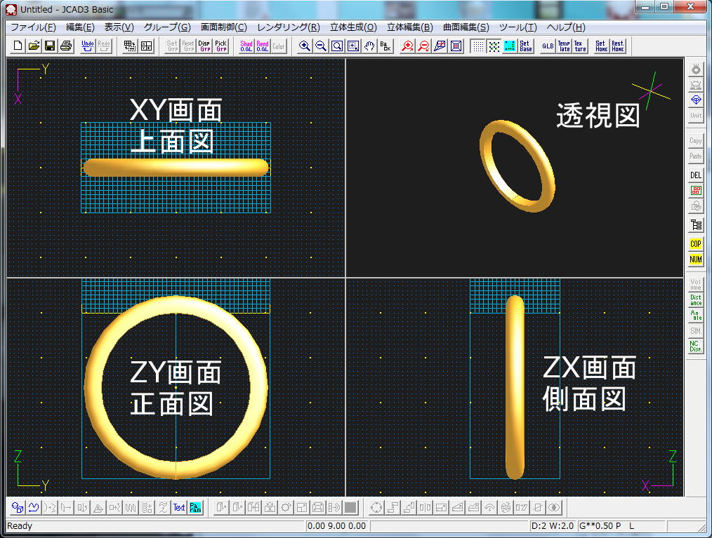Click the Rend O.GL render icon
The width and height of the screenshot is (712, 538).
point(263,46)
